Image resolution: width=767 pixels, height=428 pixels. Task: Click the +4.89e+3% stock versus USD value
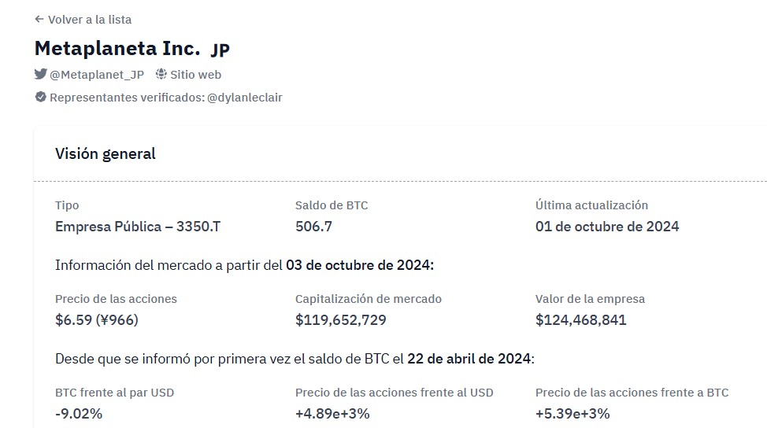coord(332,414)
